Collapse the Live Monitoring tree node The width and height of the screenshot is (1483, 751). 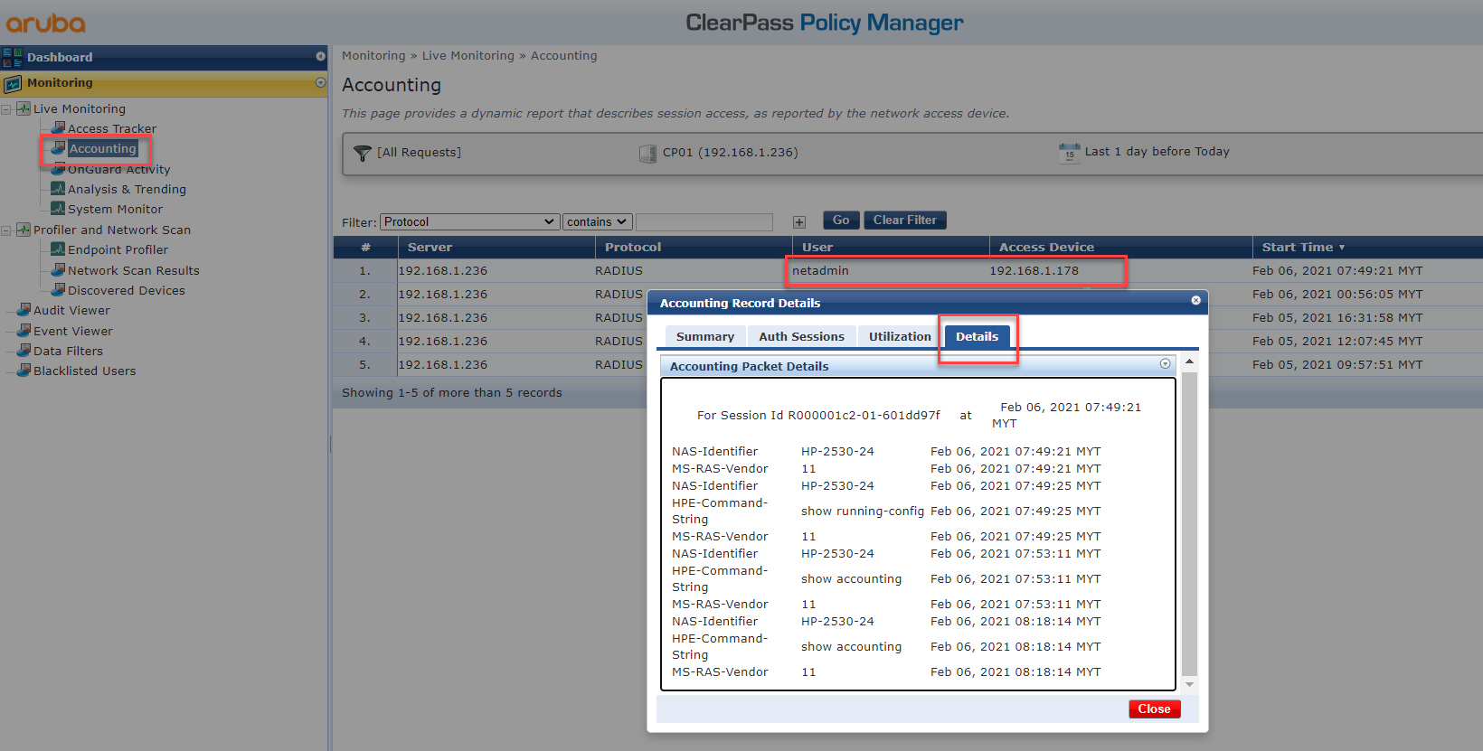[6, 109]
